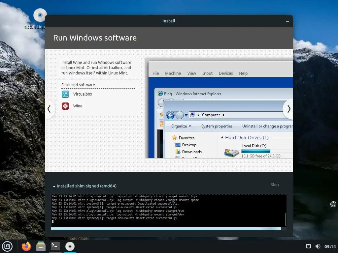Click the Installed shim-signed (amd64) status text
Viewport: 338px width, 253px height.
86,186
